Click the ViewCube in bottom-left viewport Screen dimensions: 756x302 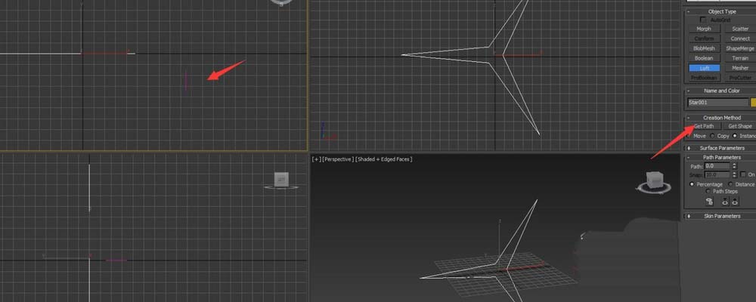click(x=281, y=181)
